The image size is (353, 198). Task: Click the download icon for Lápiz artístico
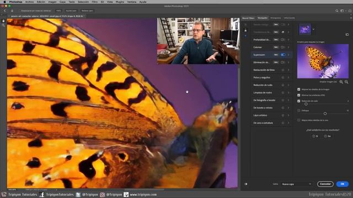click(283, 115)
